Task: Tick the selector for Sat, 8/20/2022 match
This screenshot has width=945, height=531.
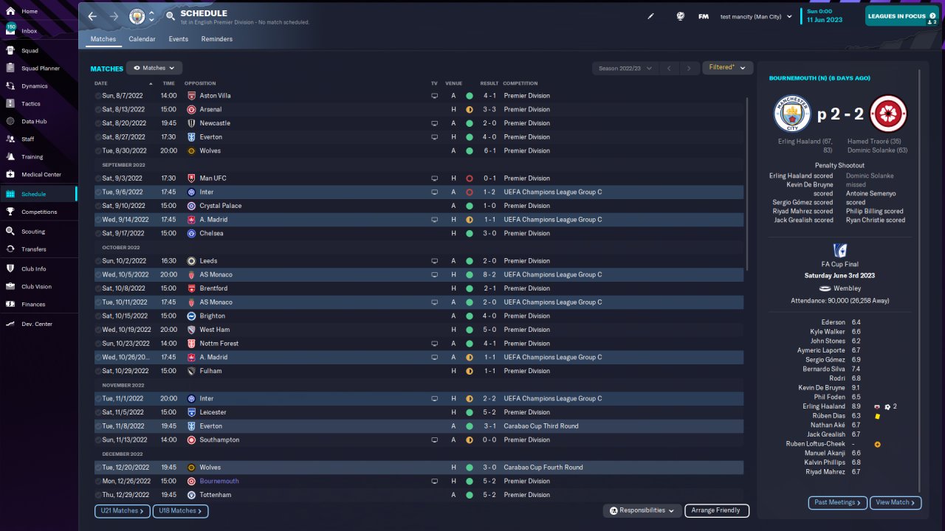Action: tap(97, 123)
